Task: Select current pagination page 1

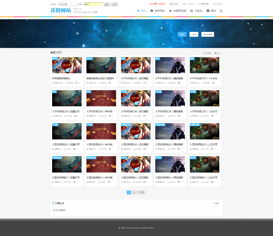Action: tap(129, 193)
